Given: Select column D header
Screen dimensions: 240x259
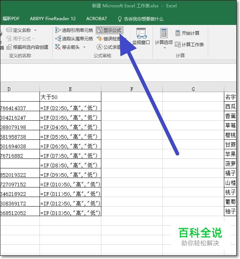Looking at the screenshot, I should click(x=20, y=89).
